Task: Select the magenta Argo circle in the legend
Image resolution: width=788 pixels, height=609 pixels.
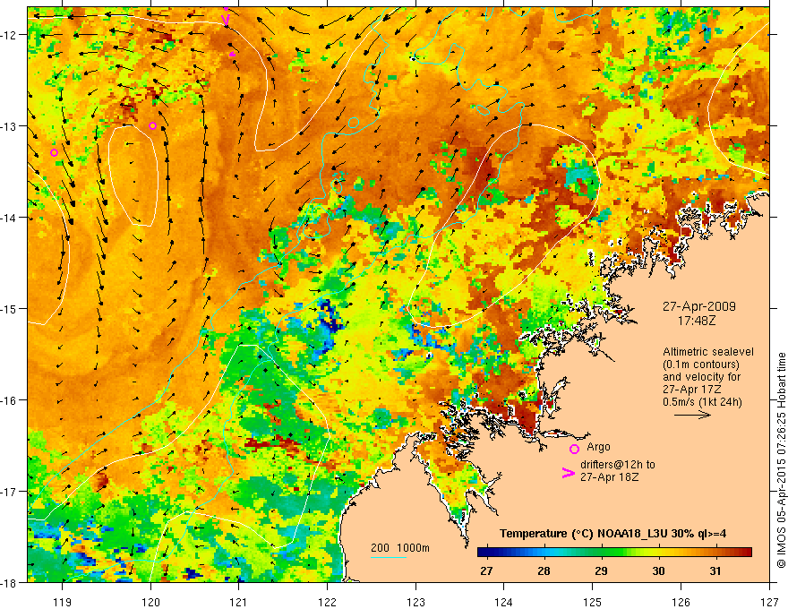Action: pyautogui.click(x=574, y=449)
